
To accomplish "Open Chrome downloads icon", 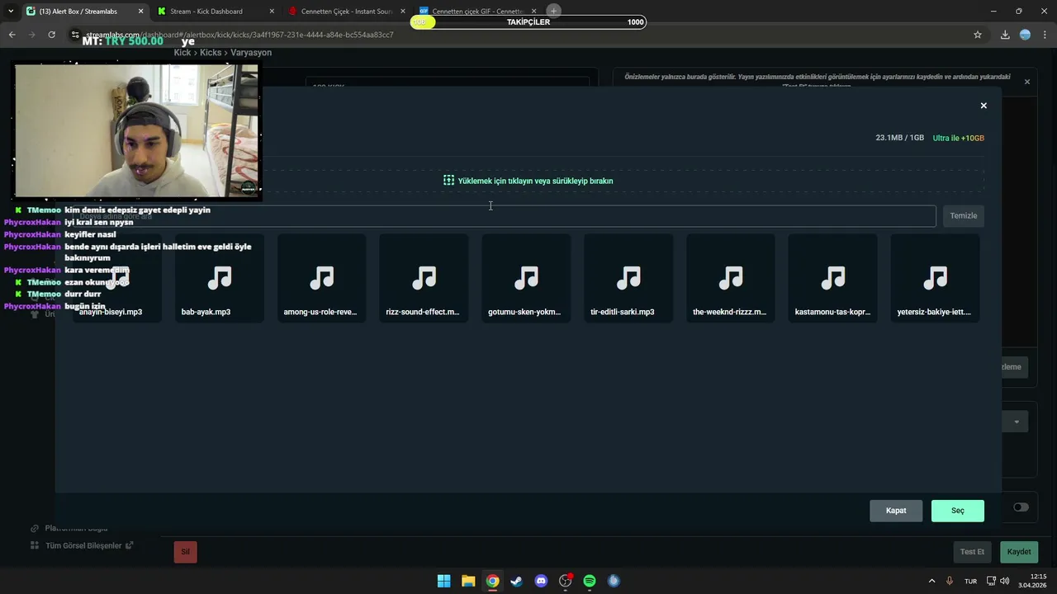I will (1005, 35).
